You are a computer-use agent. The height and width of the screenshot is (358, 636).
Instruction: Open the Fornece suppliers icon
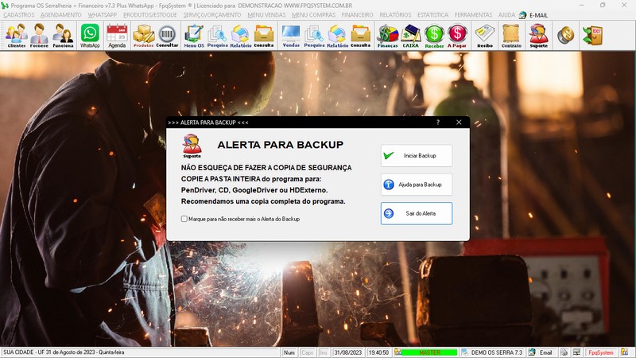coord(39,35)
